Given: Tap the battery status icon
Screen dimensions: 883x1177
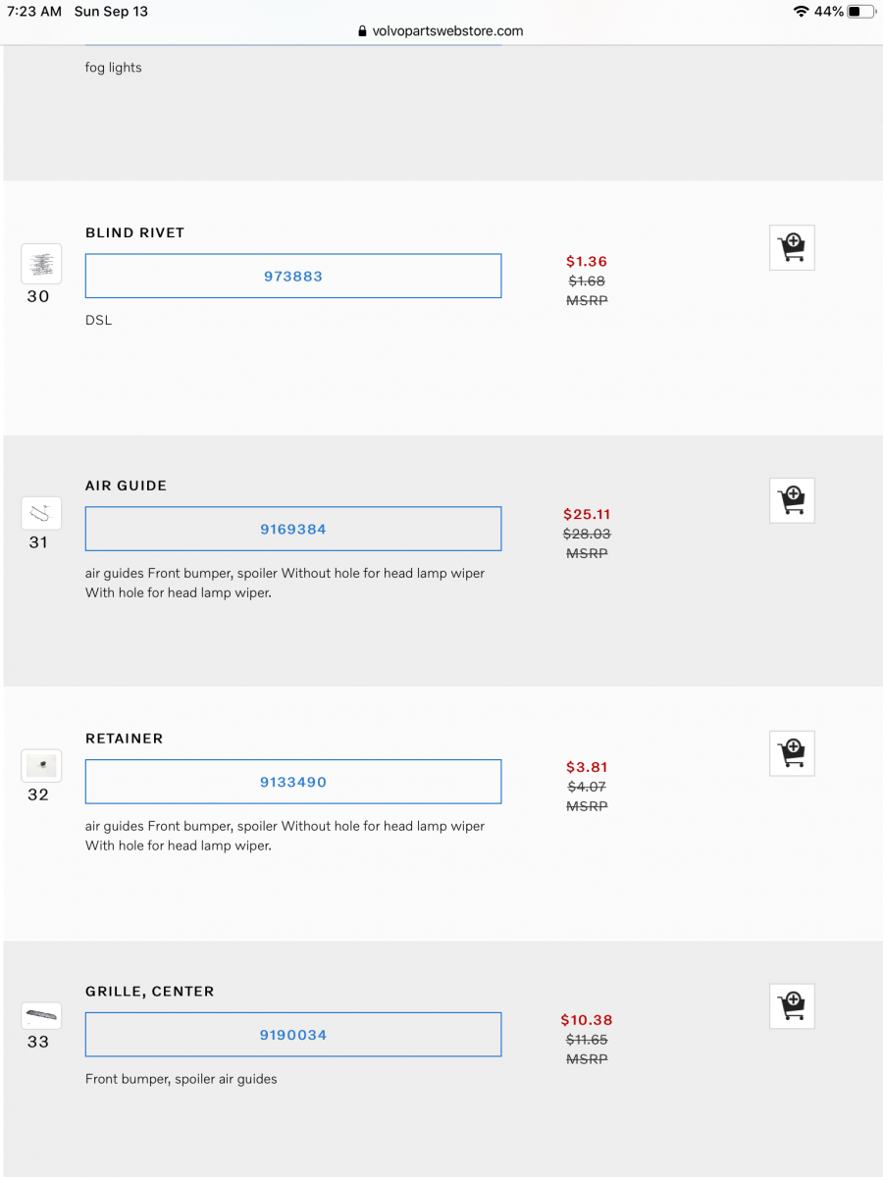Looking at the screenshot, I should [x=861, y=12].
